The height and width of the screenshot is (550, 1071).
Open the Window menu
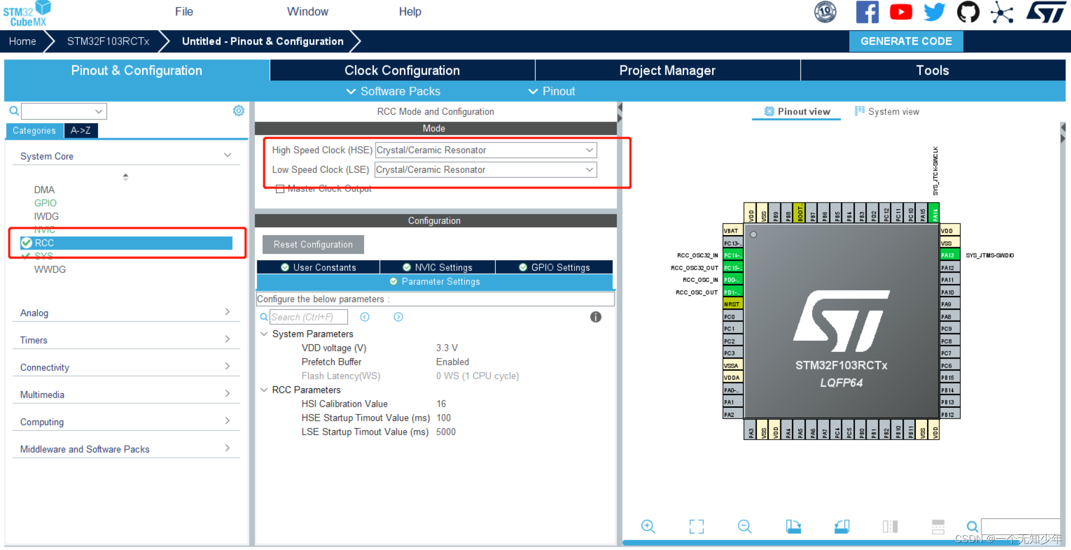click(x=308, y=12)
